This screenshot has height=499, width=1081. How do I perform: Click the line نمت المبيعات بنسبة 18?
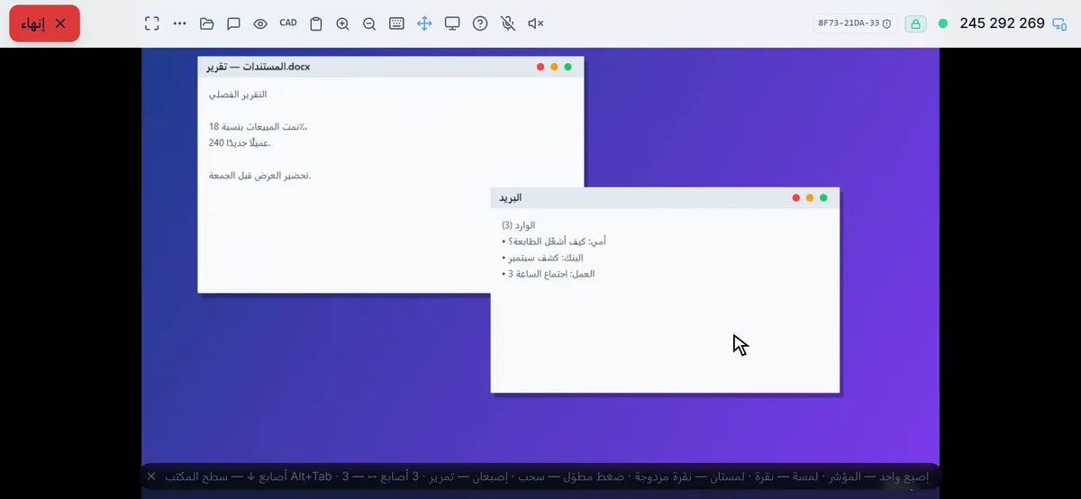click(259, 126)
